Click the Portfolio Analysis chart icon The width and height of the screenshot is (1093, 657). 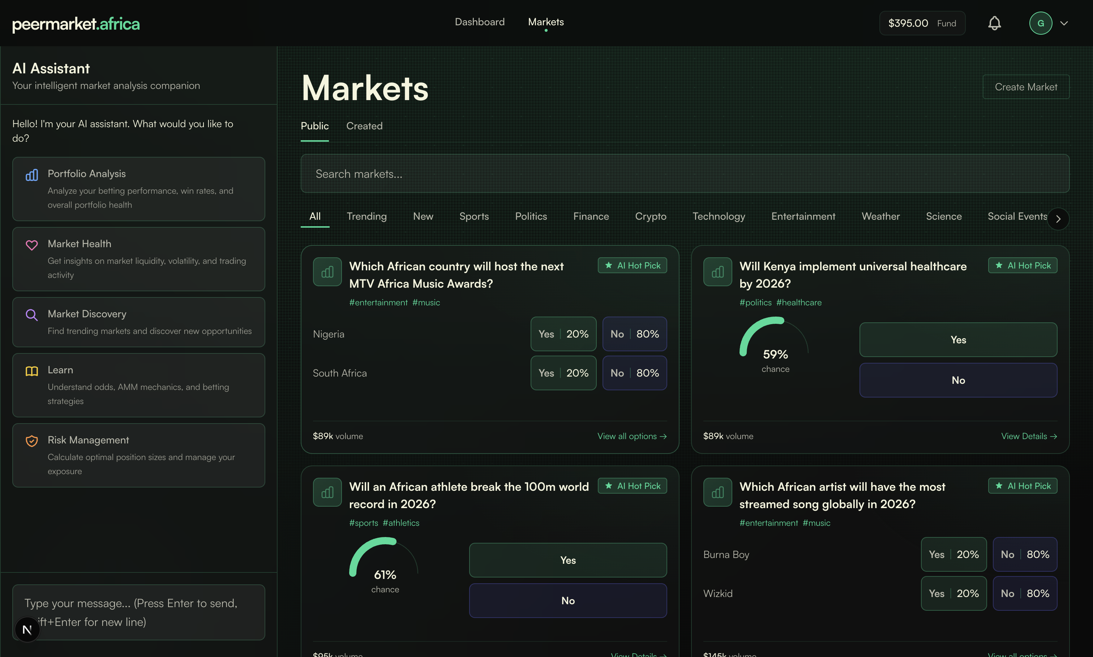[31, 175]
